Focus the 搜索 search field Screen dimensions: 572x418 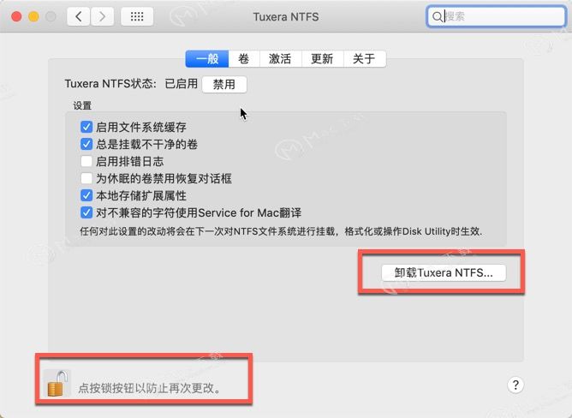coord(496,16)
